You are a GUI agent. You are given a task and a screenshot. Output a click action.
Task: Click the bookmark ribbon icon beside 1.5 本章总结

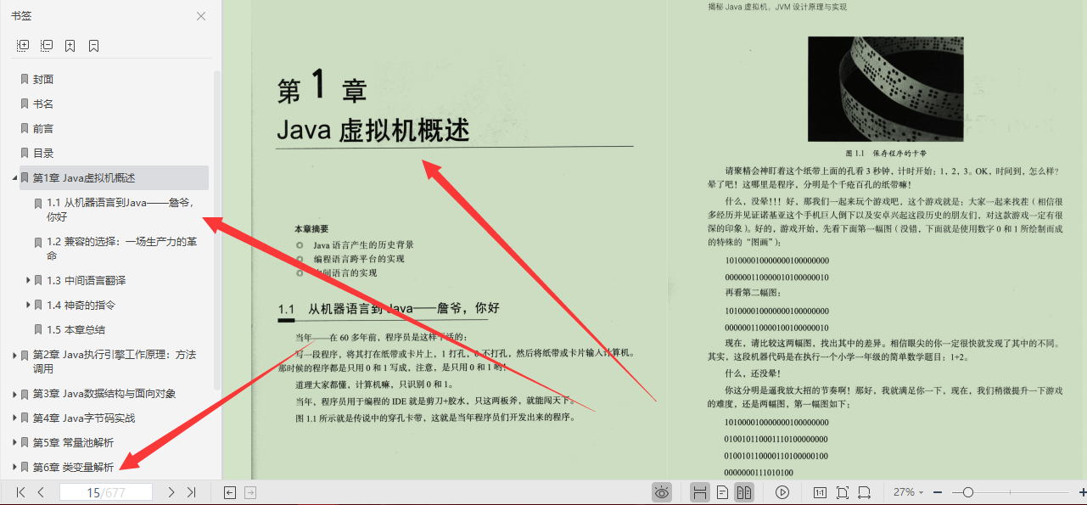coord(38,329)
